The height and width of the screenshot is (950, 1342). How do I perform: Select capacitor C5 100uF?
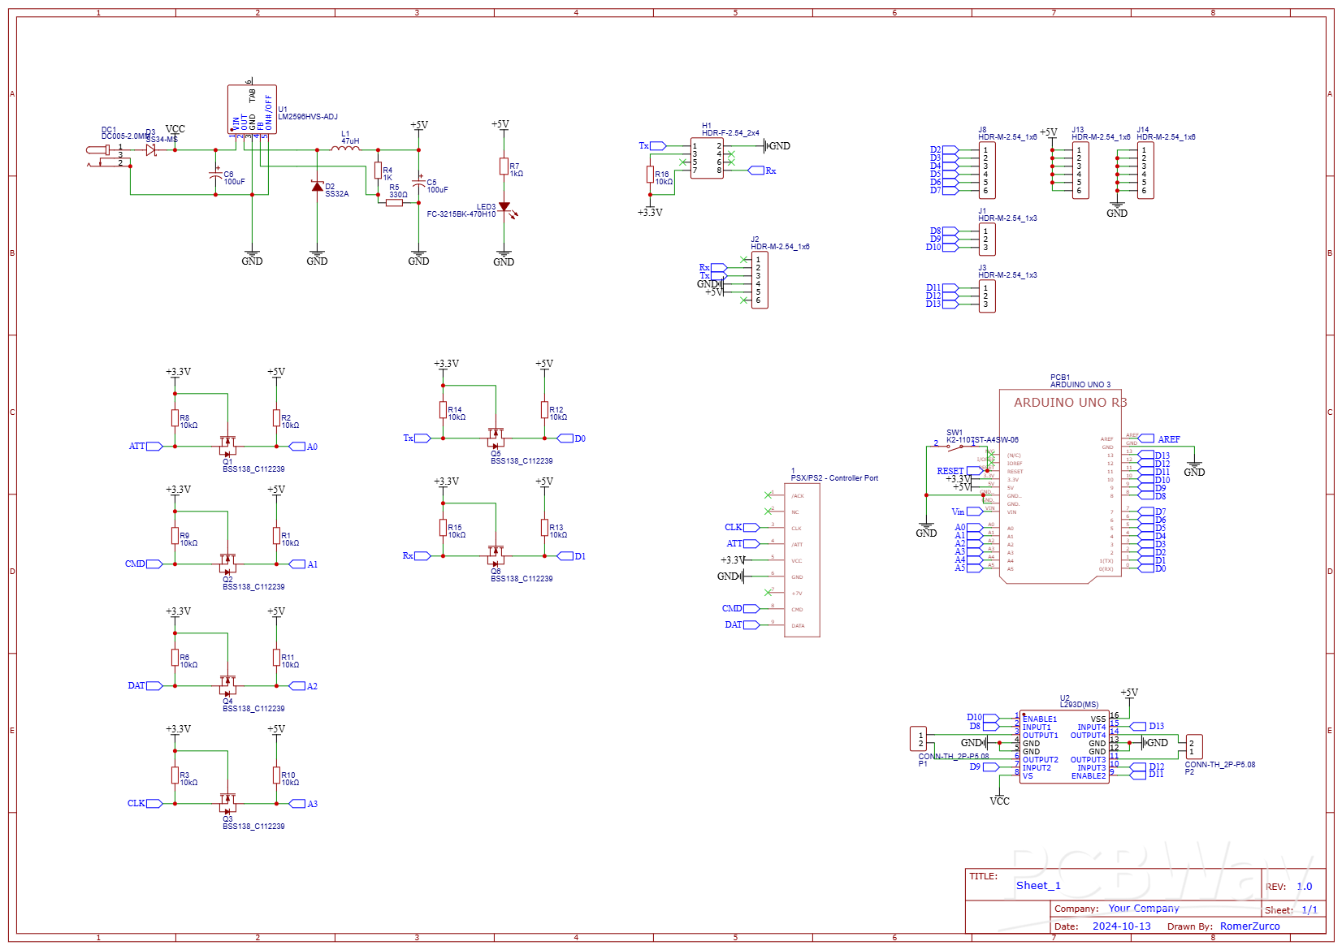pos(418,184)
